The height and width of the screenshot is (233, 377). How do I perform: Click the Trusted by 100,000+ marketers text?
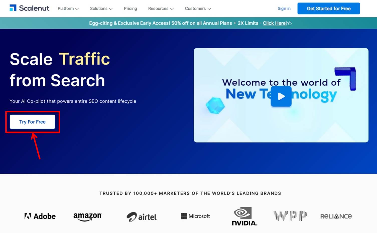pyautogui.click(x=190, y=193)
